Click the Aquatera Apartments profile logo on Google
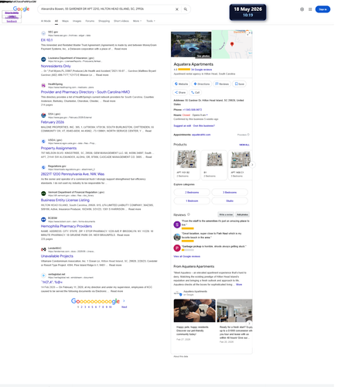The height and width of the screenshot is (387, 338). tap(177, 293)
